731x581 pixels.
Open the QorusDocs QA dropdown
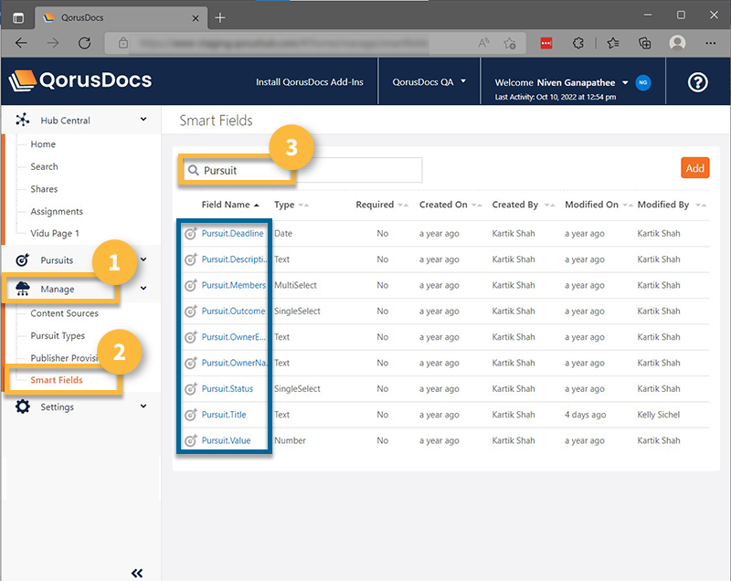pyautogui.click(x=429, y=82)
